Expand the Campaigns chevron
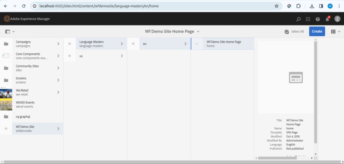This screenshot has width=344, height=164. pyautogui.click(x=58, y=44)
